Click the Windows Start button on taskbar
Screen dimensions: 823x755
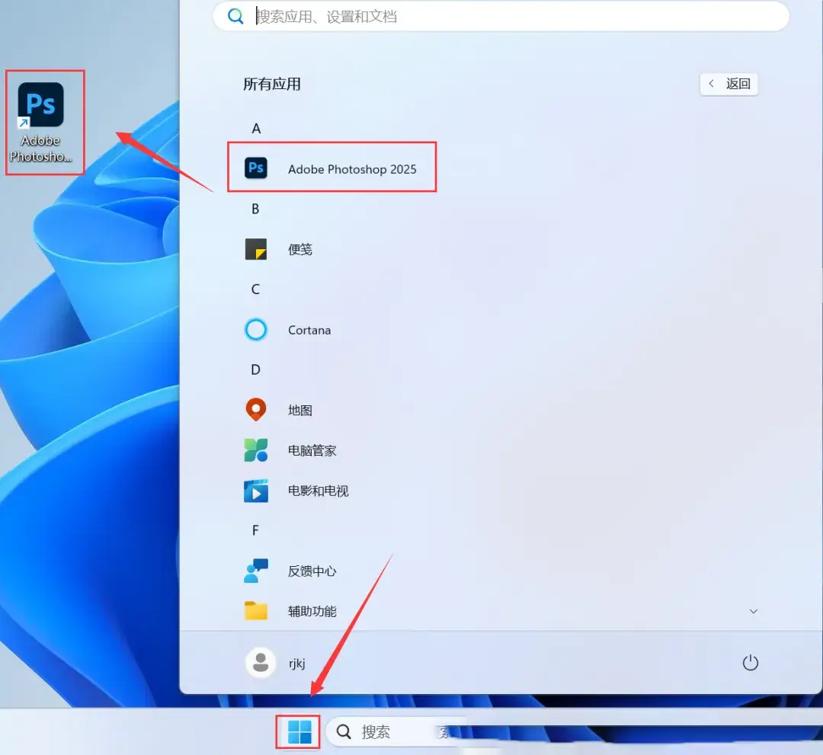click(x=299, y=732)
